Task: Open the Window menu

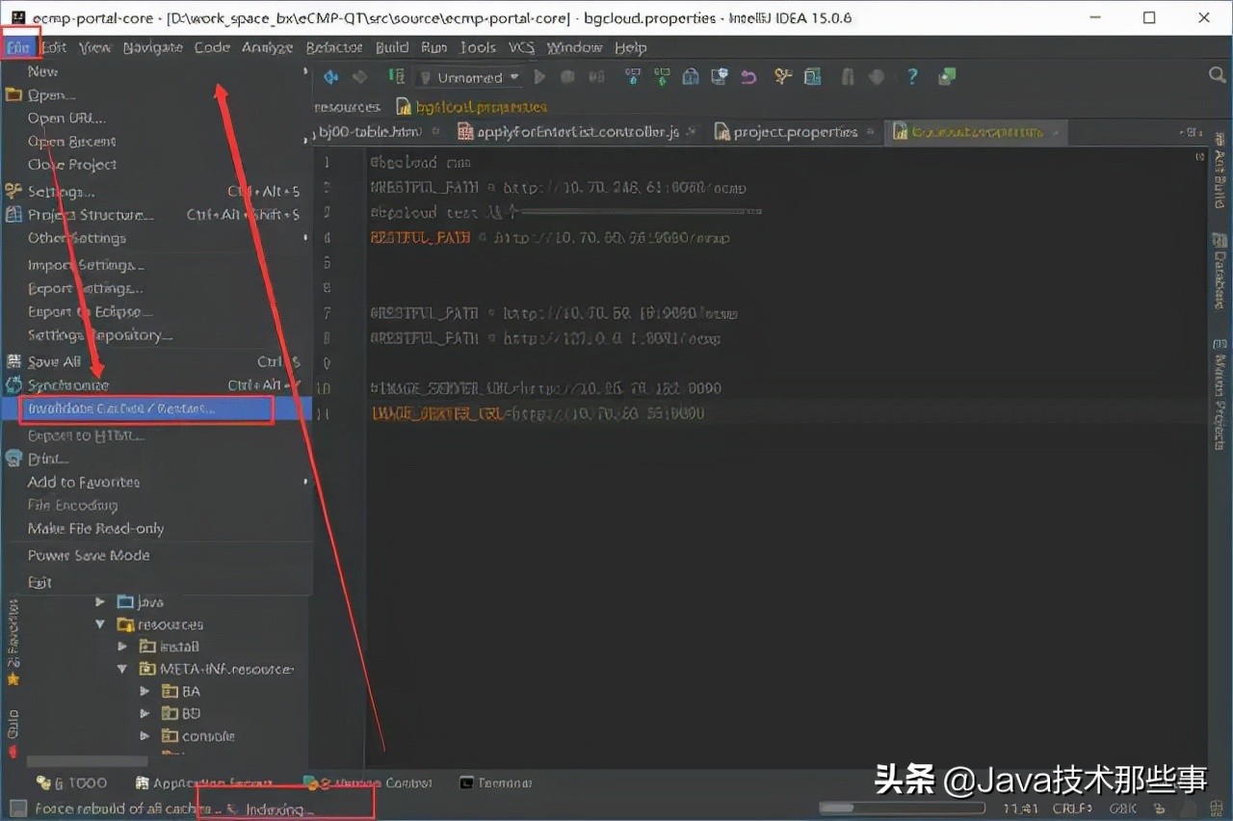Action: tap(574, 47)
